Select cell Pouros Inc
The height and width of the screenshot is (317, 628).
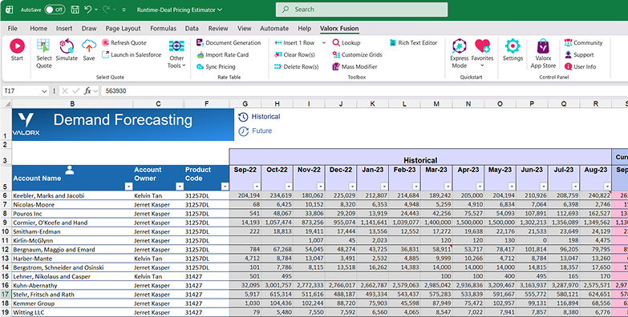72,214
